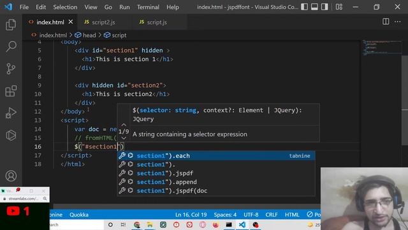Open the Explorer view in activity bar
408x230 pixels.
click(x=11, y=24)
